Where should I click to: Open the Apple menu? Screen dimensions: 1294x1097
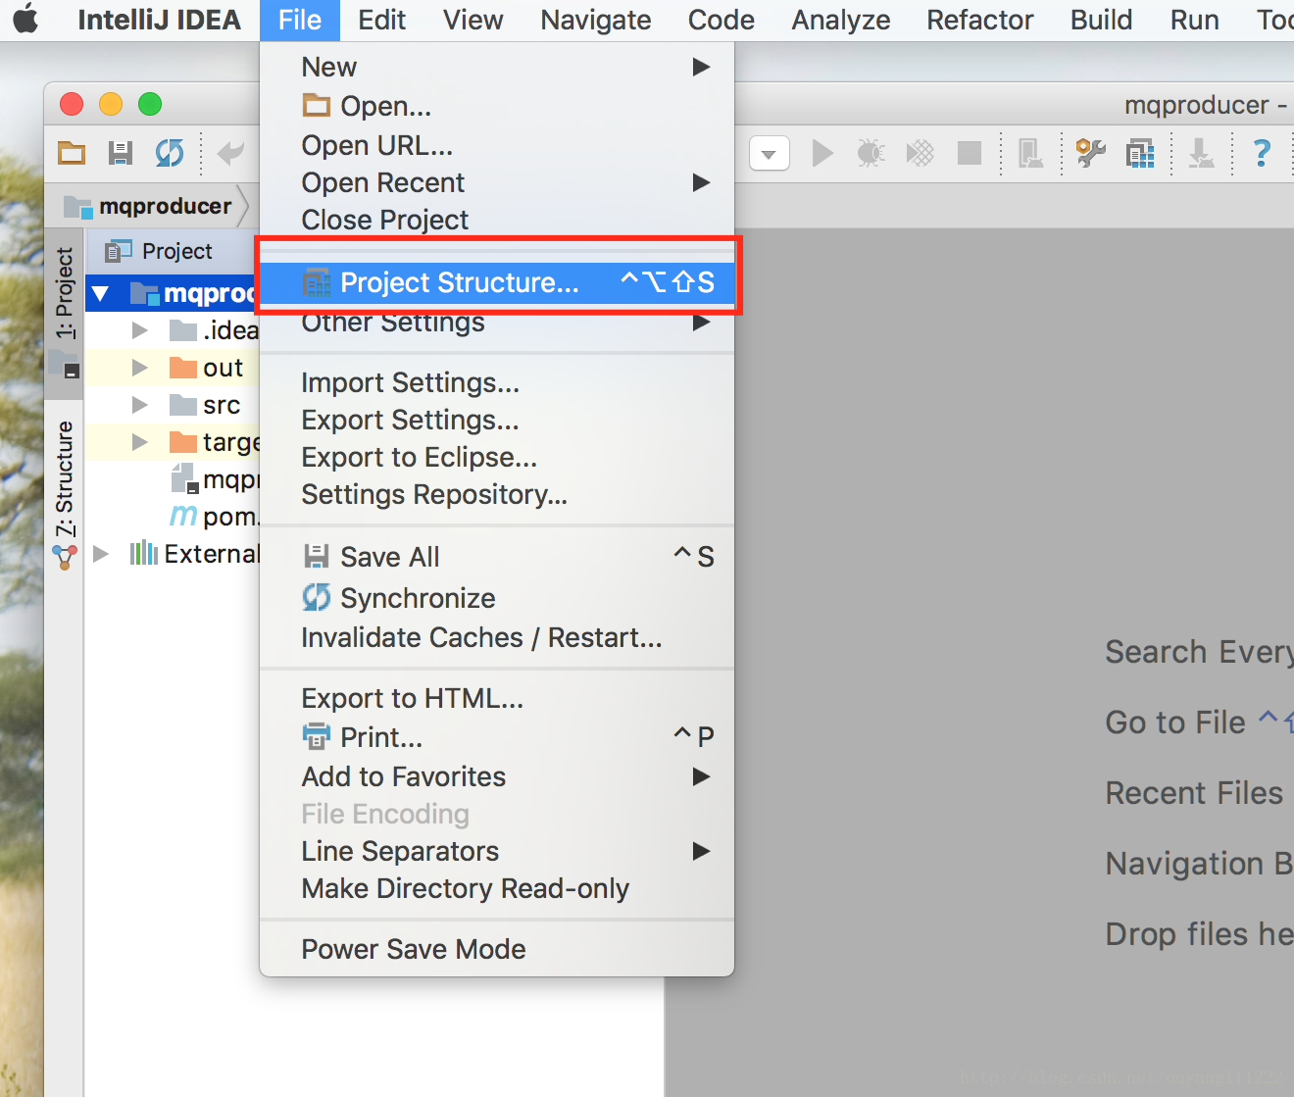[x=26, y=20]
